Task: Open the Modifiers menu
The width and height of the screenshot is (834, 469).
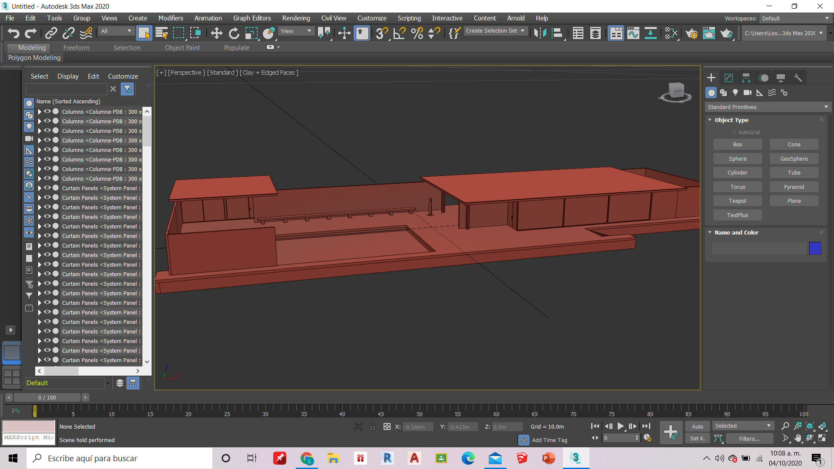Action: (x=171, y=18)
